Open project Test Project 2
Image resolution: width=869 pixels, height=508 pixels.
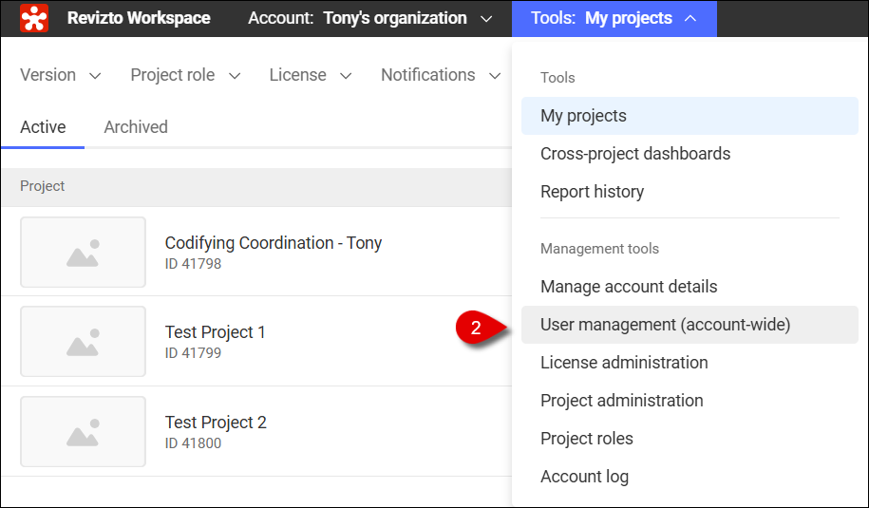tap(216, 423)
